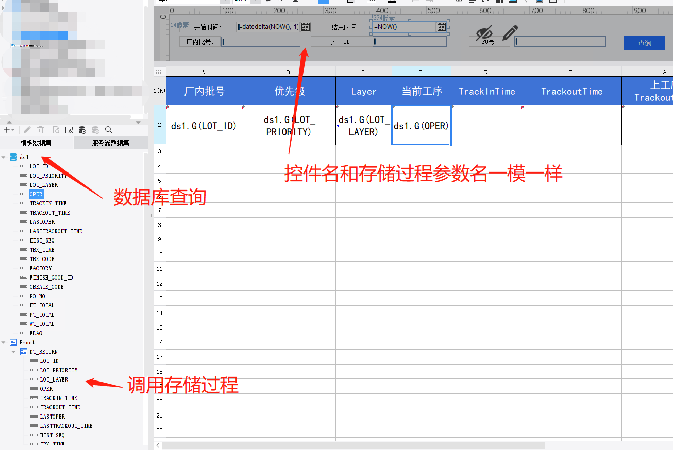Open the dropdown arrow beside plus icon
673x450 pixels.
(x=13, y=130)
